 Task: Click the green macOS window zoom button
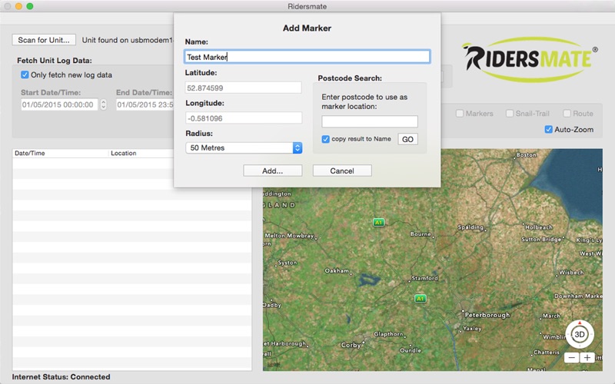(x=30, y=6)
